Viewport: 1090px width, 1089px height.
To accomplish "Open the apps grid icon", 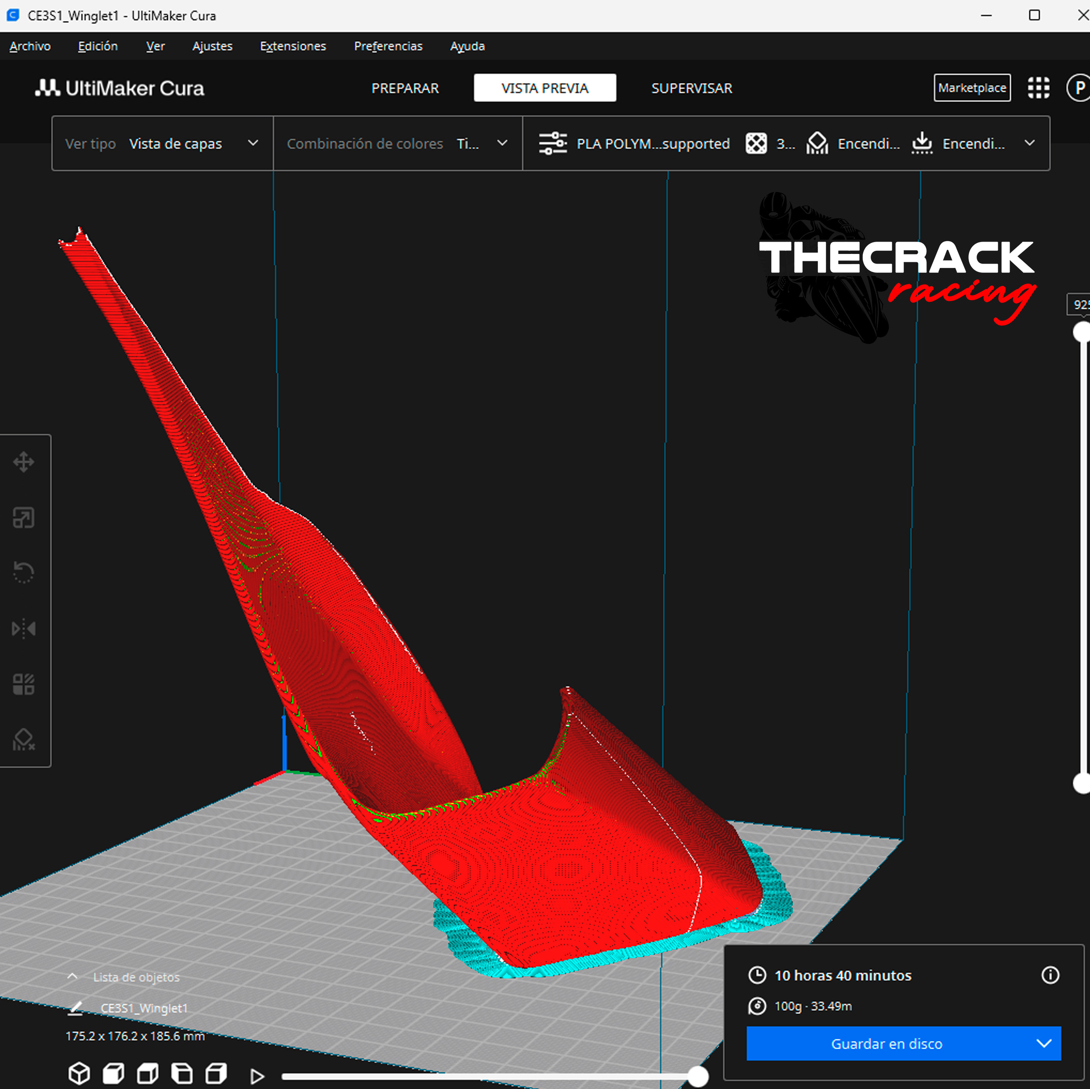I will coord(1038,88).
